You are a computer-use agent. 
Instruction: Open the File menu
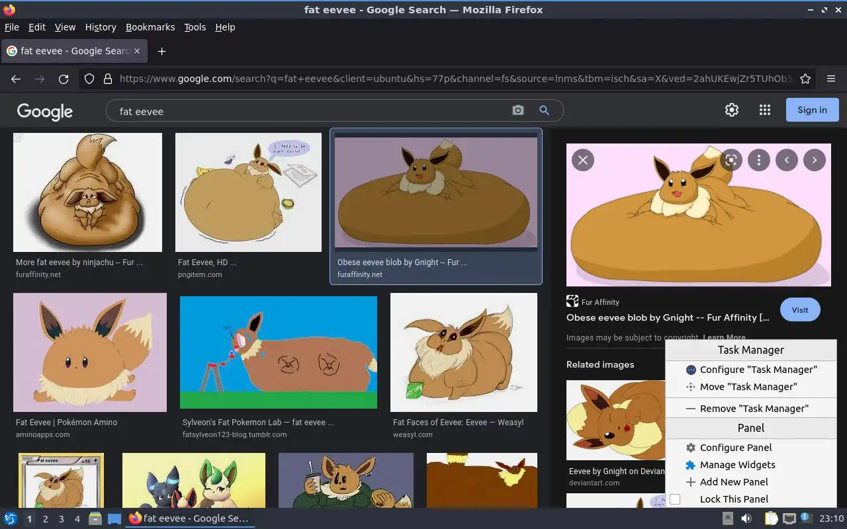(x=12, y=27)
